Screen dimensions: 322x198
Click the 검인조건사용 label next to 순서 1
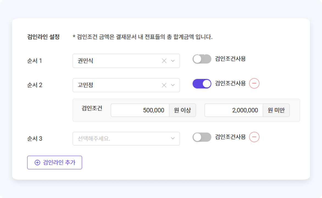tap(230, 59)
